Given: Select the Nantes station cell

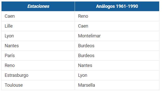Looking at the screenshot, I should 38,46.
